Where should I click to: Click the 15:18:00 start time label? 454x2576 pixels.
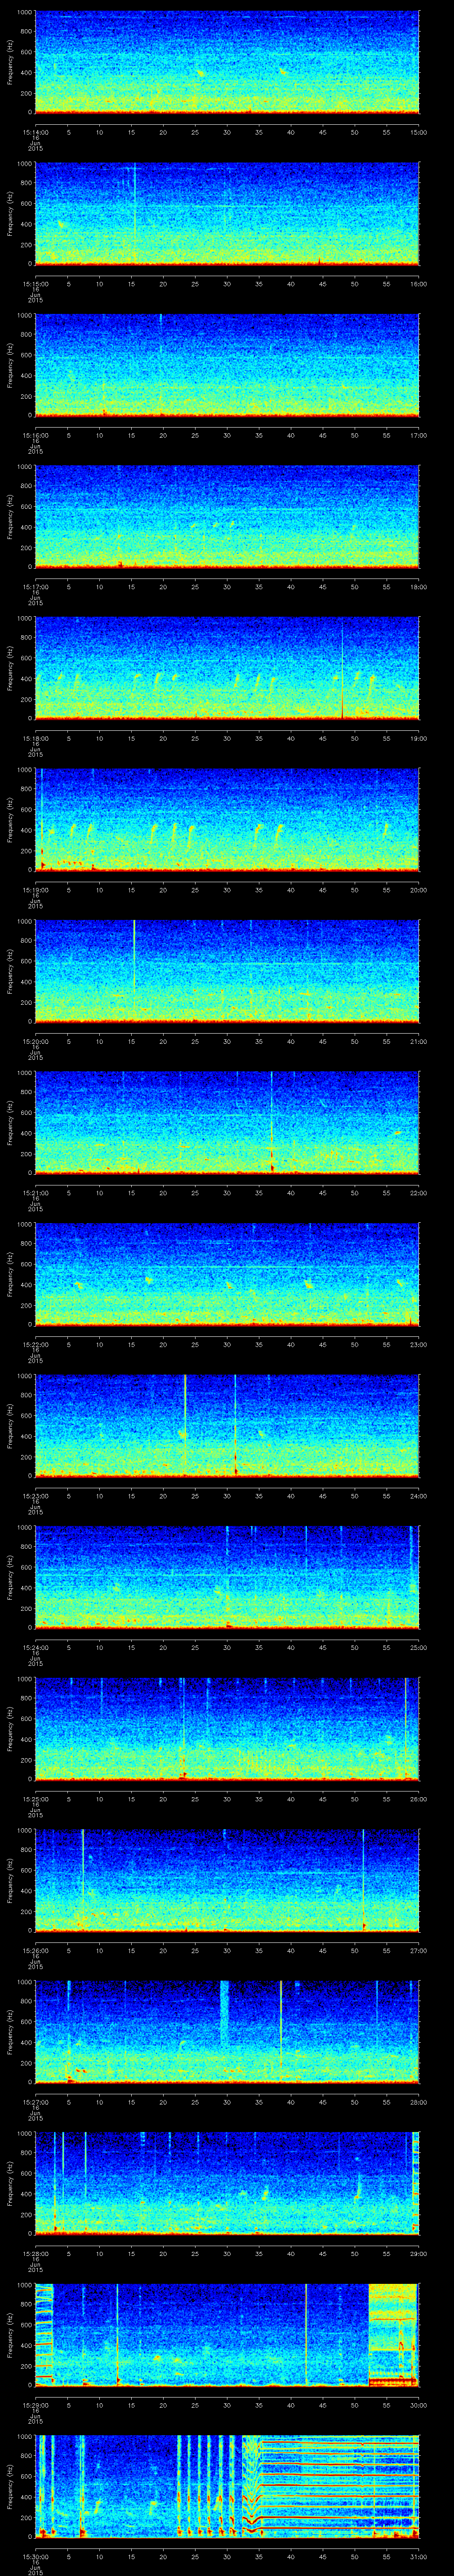(35, 738)
